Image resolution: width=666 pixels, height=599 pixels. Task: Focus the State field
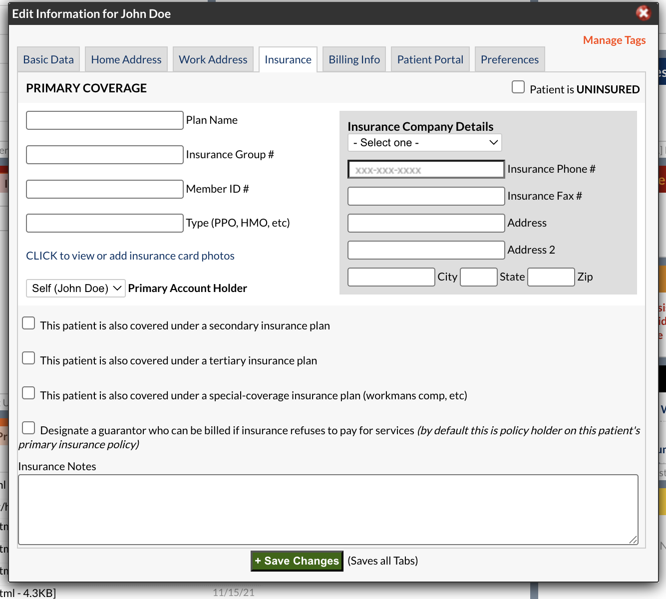(x=479, y=277)
